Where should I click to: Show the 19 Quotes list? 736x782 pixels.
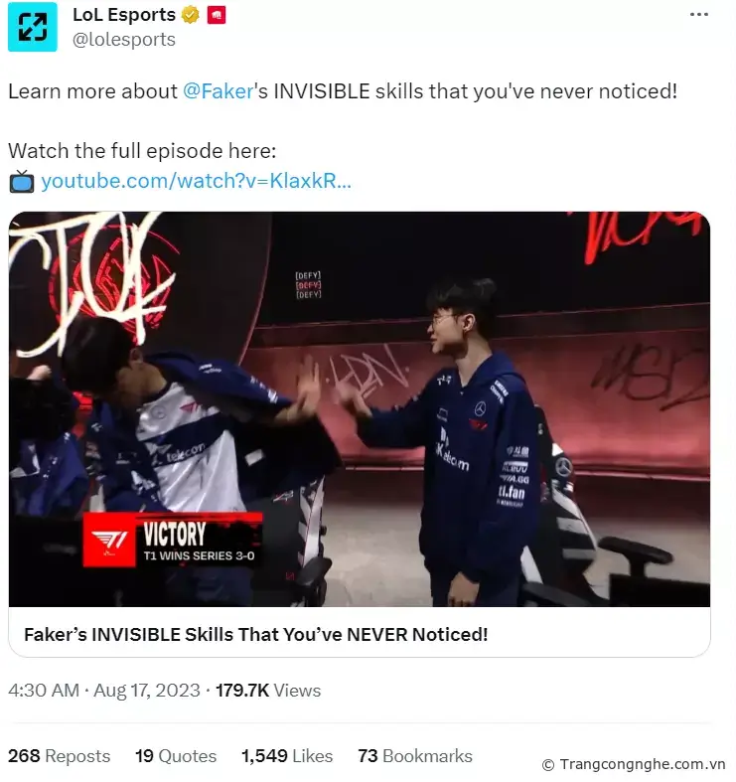[176, 756]
